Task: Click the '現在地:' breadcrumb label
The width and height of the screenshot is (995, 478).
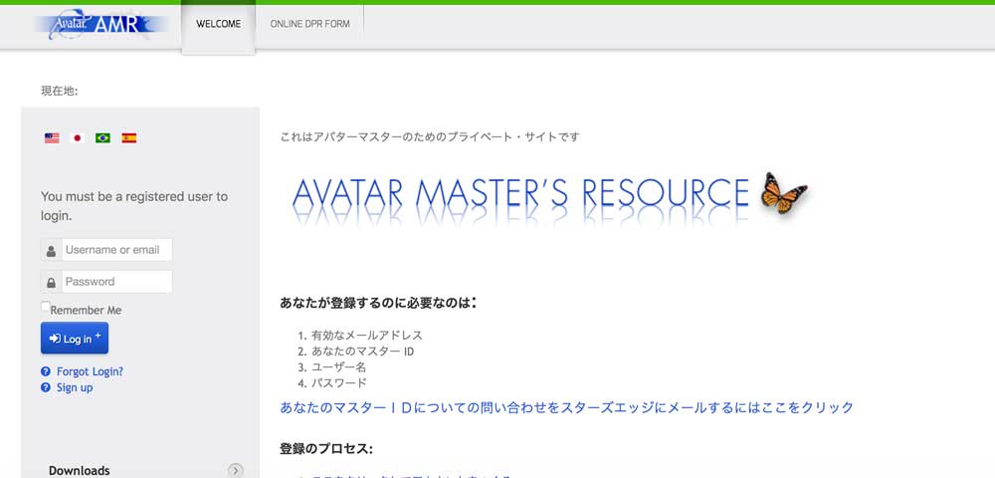Action: 60,91
